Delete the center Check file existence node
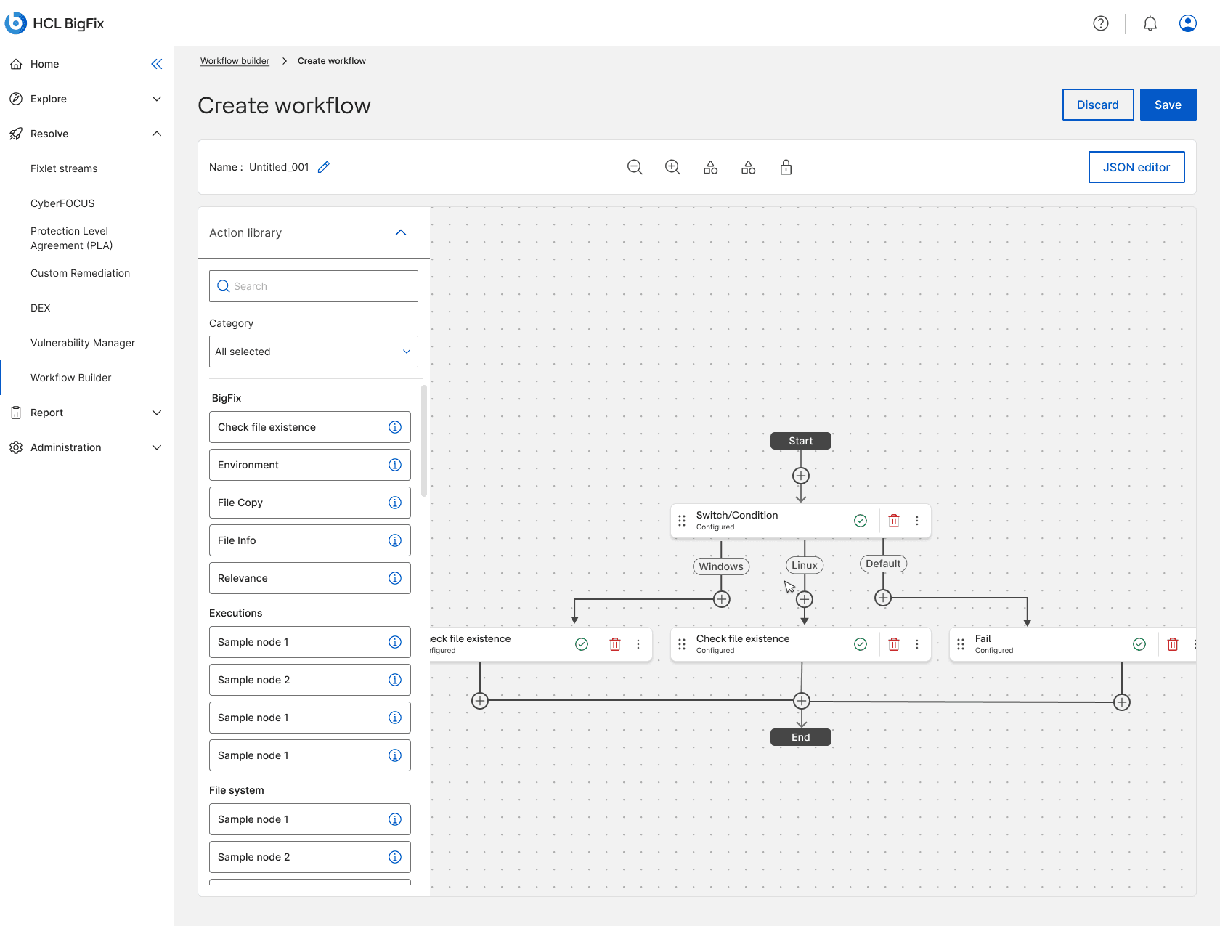The height and width of the screenshot is (926, 1220). click(894, 644)
